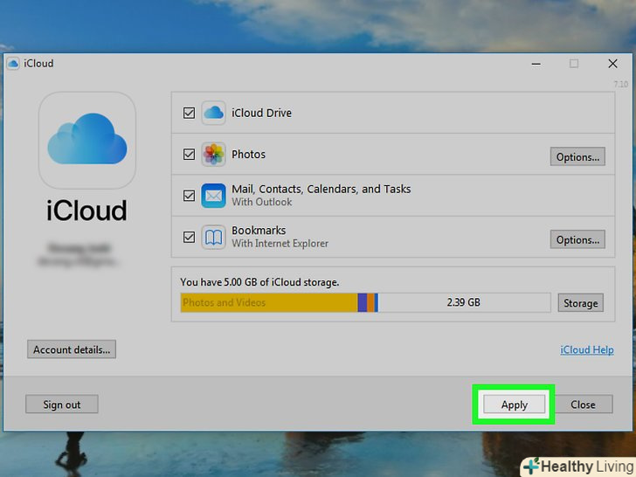Open Bookmarks Options button

point(577,239)
